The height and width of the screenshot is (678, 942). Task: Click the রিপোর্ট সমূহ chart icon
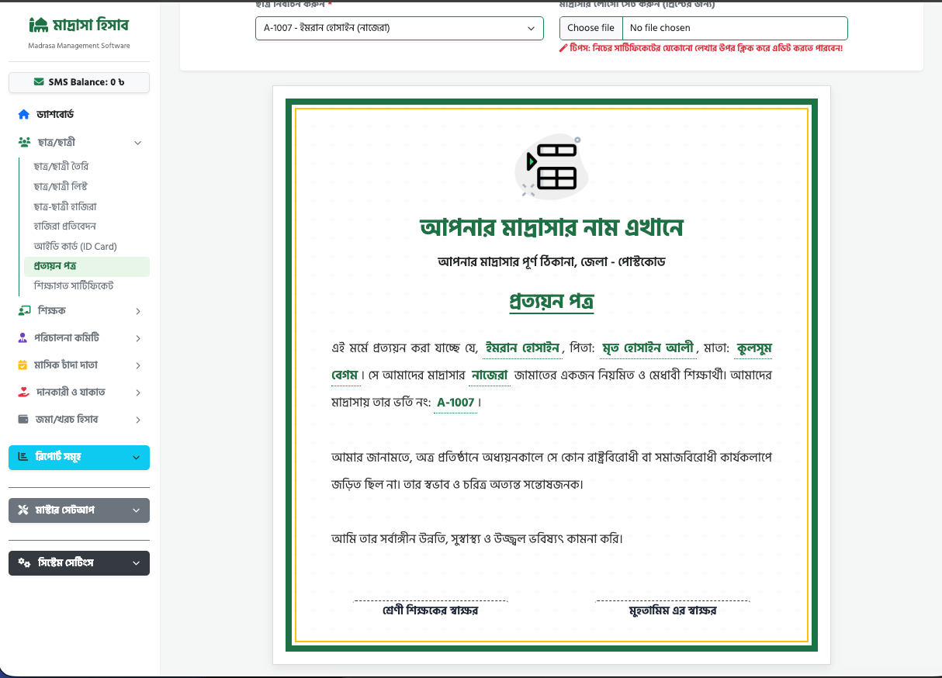tap(23, 457)
